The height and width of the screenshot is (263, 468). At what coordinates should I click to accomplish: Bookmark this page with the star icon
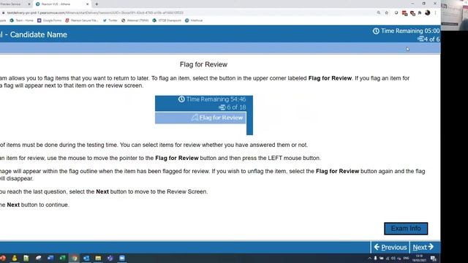click(x=387, y=13)
